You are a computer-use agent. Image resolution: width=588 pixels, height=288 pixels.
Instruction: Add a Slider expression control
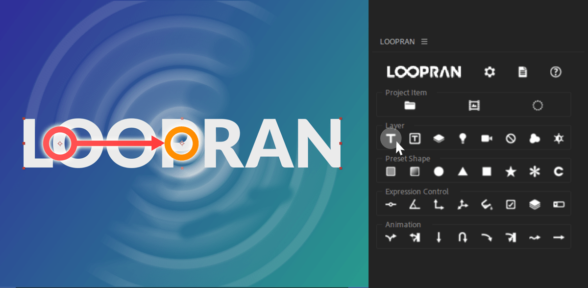(x=391, y=204)
